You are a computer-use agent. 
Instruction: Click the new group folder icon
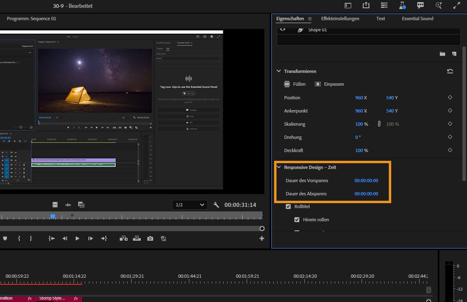442,54
